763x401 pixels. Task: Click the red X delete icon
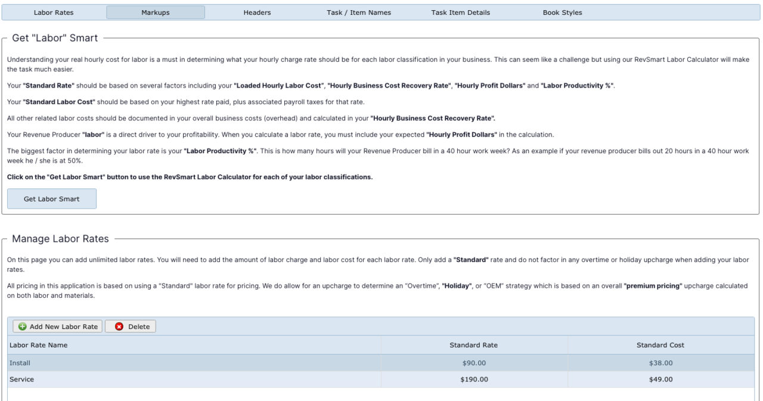coord(119,327)
